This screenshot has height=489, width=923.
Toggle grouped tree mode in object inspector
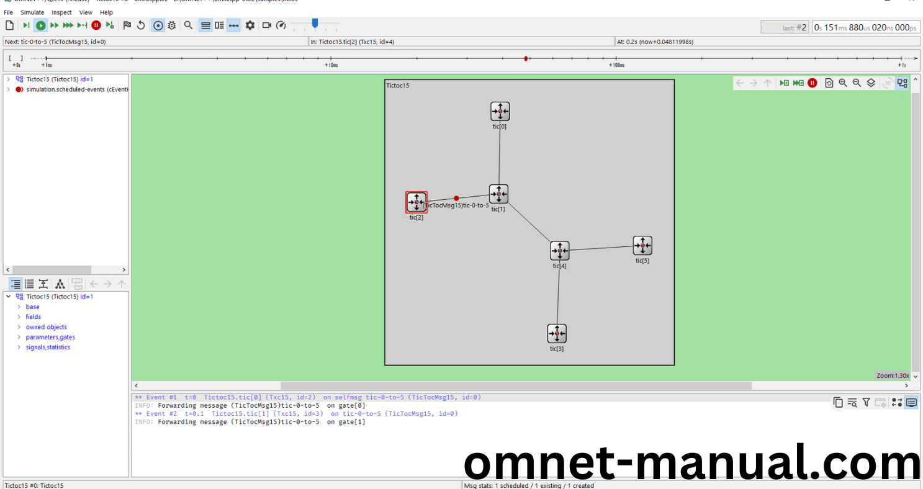(x=15, y=284)
